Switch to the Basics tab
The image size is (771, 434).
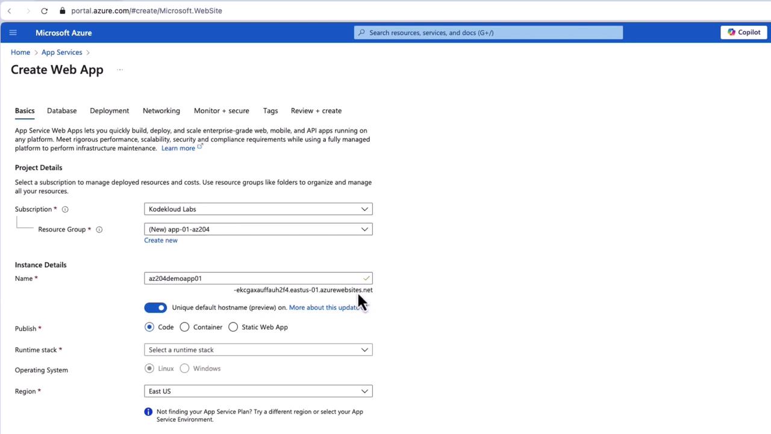[x=25, y=111]
